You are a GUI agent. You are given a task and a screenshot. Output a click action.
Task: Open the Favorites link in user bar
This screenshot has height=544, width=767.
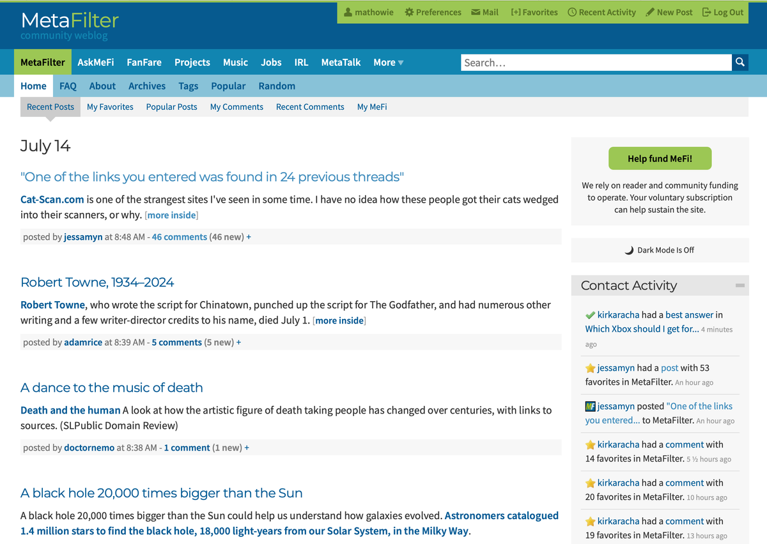pos(534,12)
